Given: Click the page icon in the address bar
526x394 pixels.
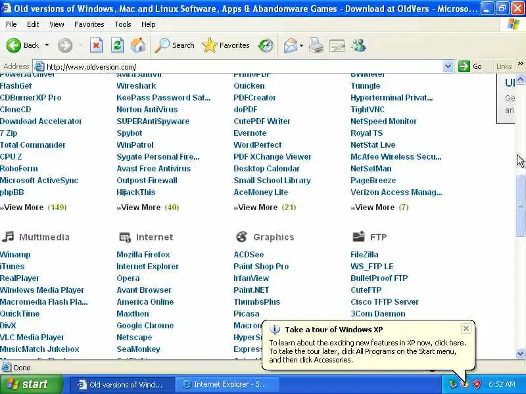Looking at the screenshot, I should coord(39,66).
